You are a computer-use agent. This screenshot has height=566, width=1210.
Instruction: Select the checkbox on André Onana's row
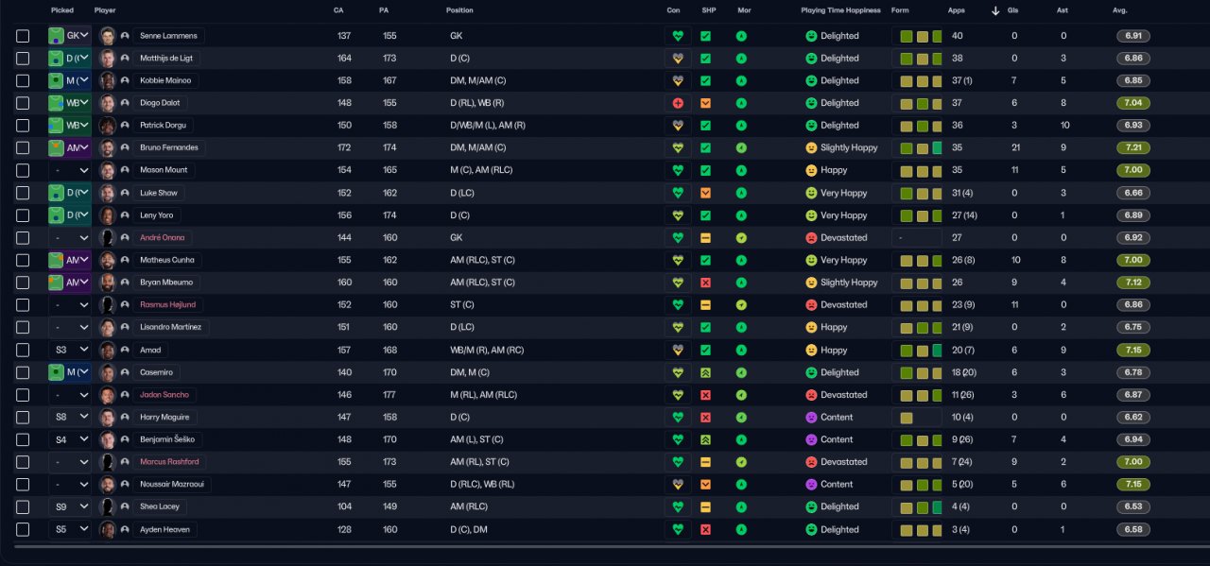[23, 238]
